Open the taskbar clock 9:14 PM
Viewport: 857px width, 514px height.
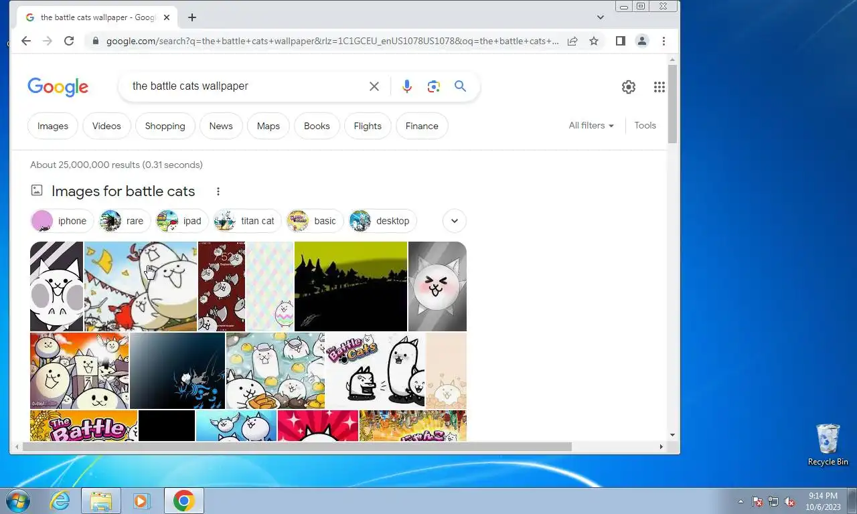pyautogui.click(x=823, y=501)
